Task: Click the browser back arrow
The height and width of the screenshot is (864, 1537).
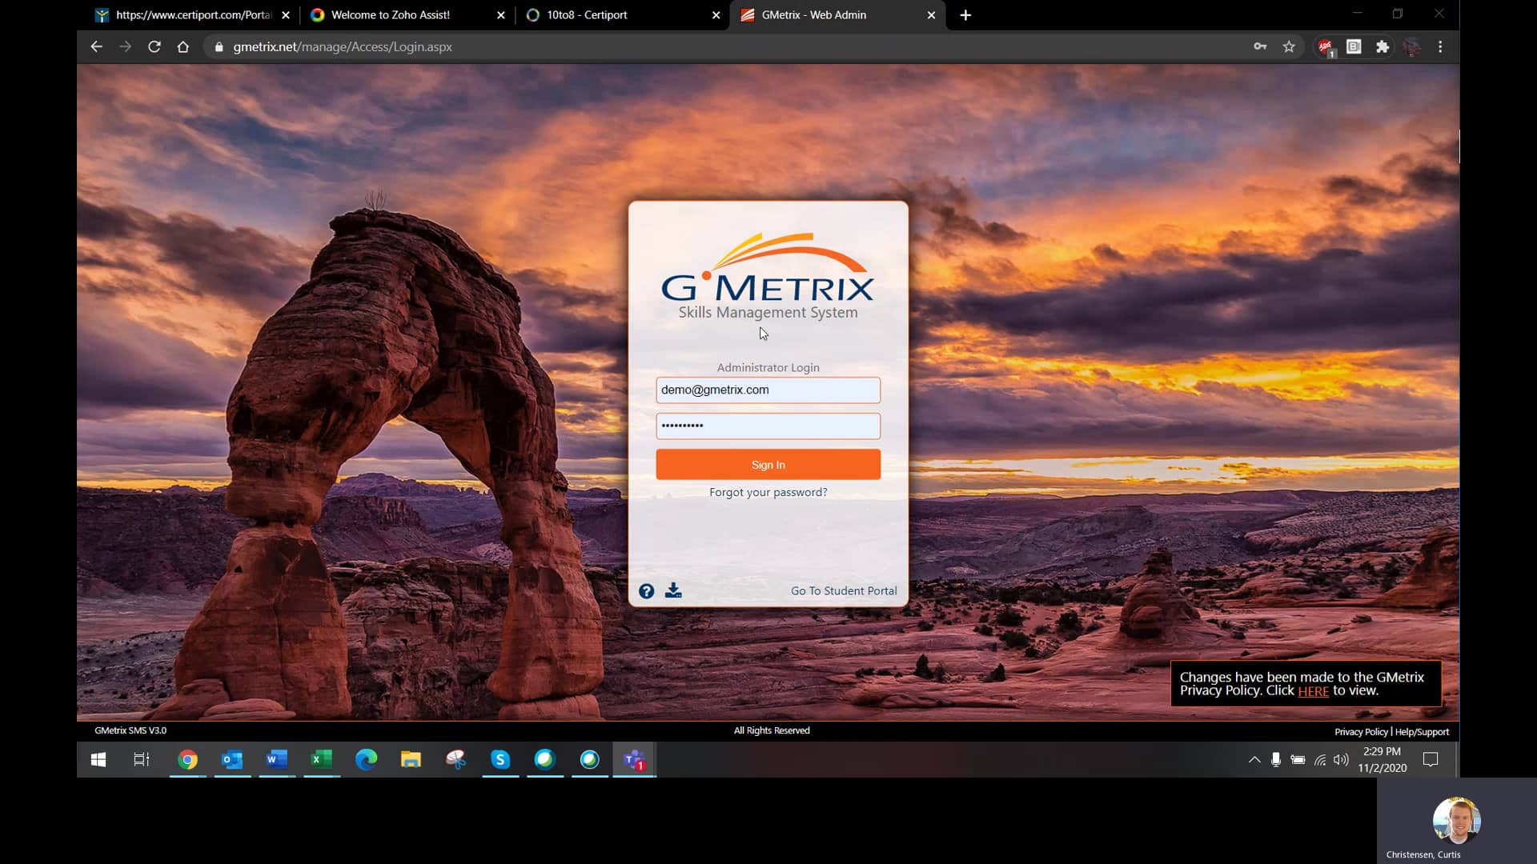Action: click(96, 47)
